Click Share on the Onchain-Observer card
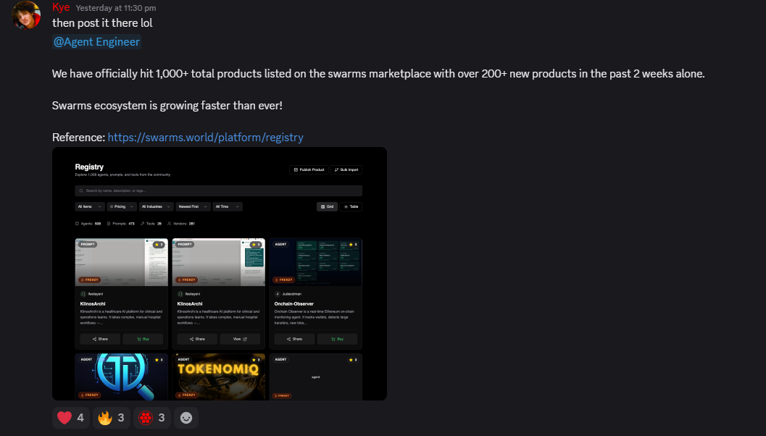This screenshot has width=766, height=436. click(x=294, y=339)
